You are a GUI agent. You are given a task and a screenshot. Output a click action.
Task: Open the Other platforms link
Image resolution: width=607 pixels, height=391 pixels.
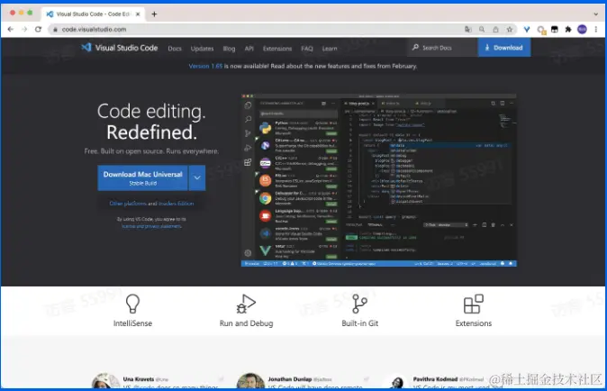[128, 204]
